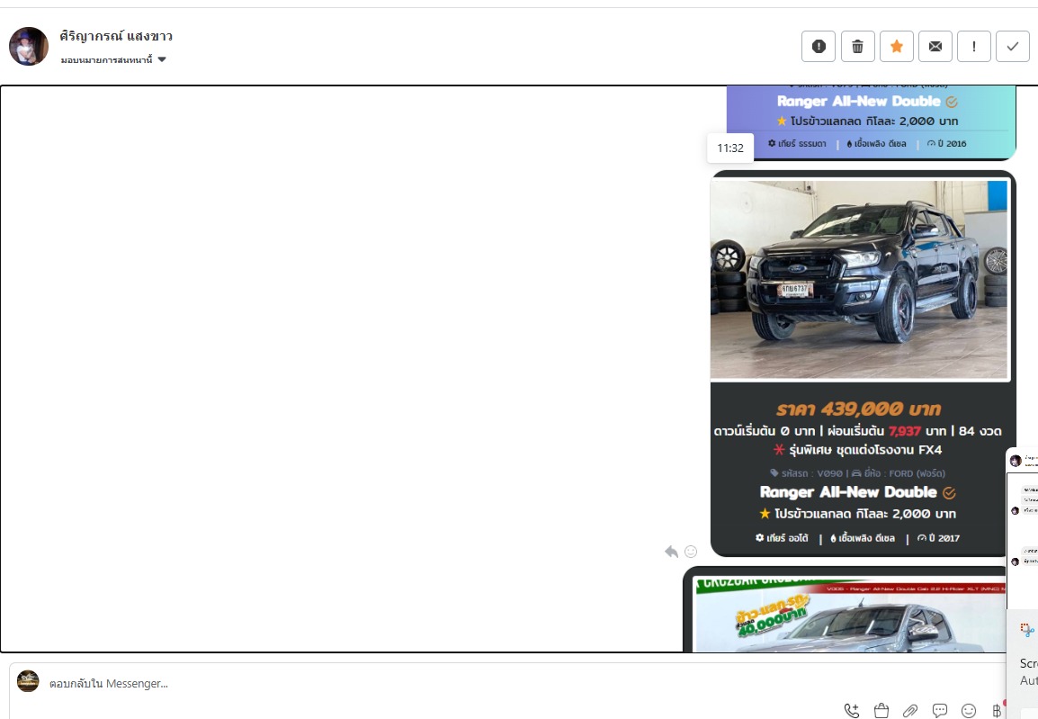
Task: Click the customer name ศิริญากรณ์ แสงขาว
Action: 116,36
